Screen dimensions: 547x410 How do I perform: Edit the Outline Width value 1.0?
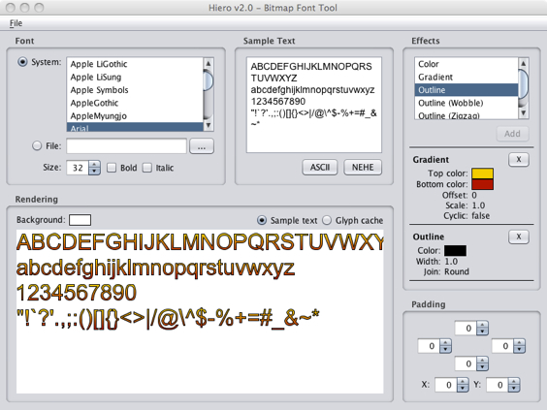[x=451, y=262]
